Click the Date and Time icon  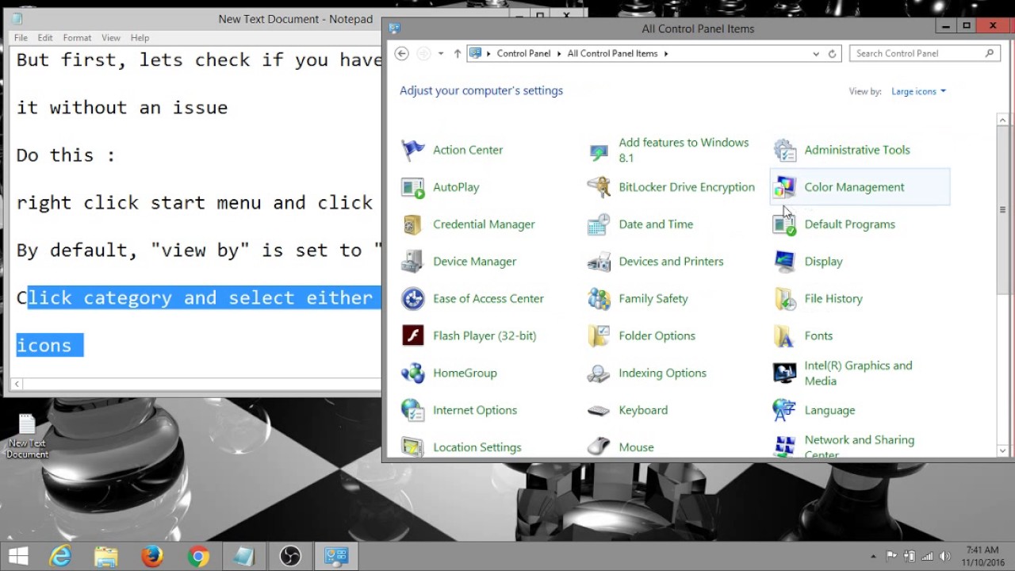(599, 224)
